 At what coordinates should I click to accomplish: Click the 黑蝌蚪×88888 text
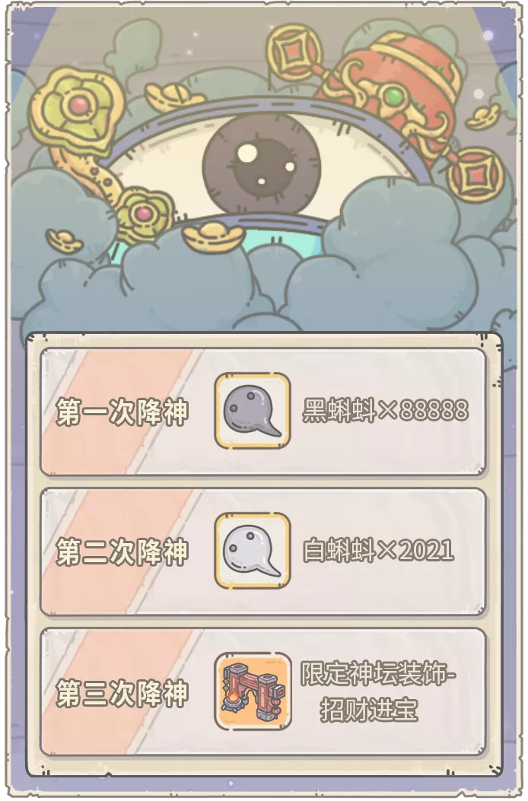tap(385, 410)
